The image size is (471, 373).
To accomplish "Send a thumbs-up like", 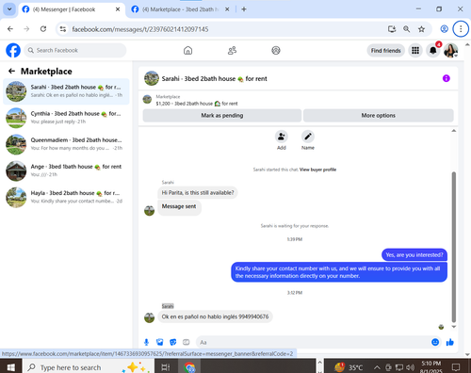I will point(450,342).
